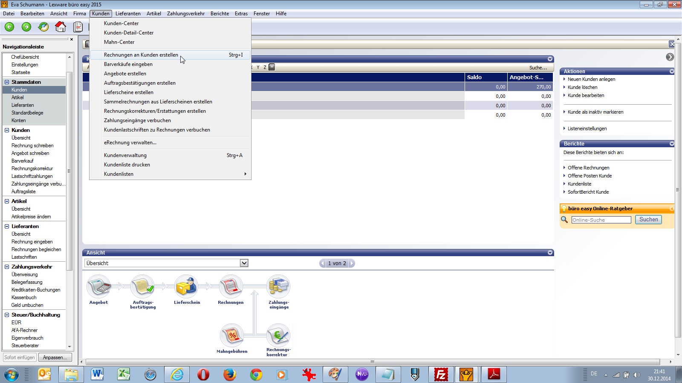Click the round grey arrow above Aktionen

coord(670,57)
